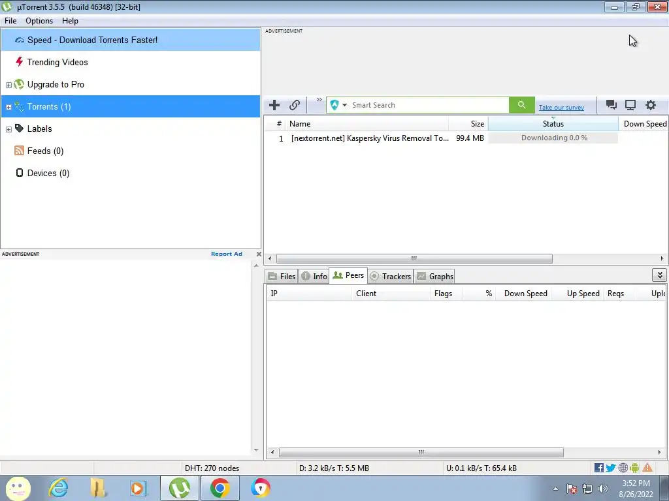This screenshot has width=669, height=501.
Task: Select the Kaspersky Virus Removal torrent row
Action: tap(466, 138)
